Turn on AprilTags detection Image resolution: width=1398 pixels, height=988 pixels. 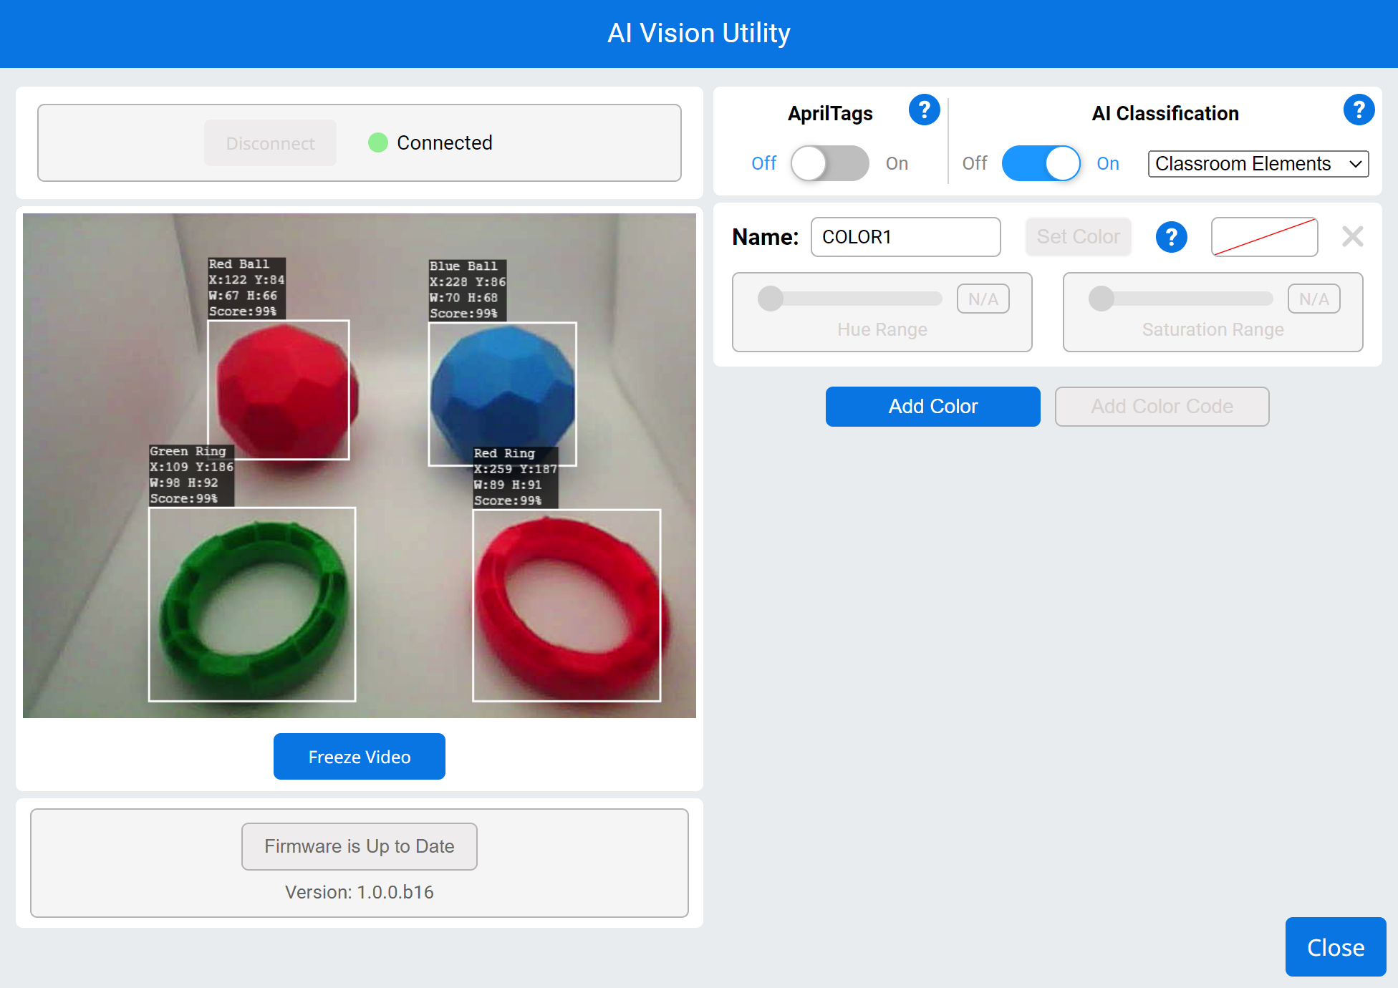[x=829, y=163]
